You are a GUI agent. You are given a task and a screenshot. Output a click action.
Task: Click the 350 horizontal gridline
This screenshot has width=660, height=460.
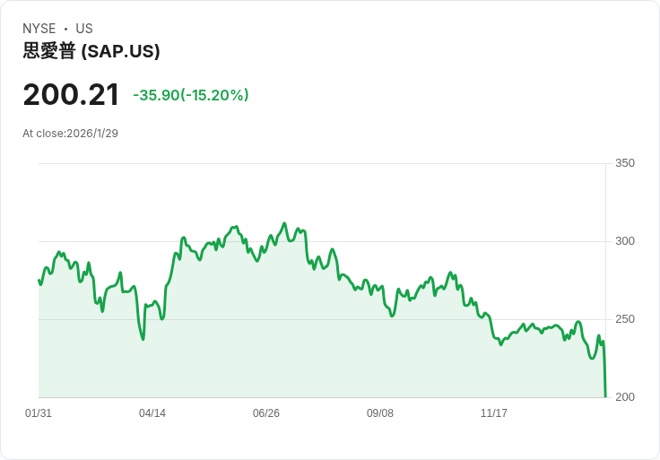(323, 163)
